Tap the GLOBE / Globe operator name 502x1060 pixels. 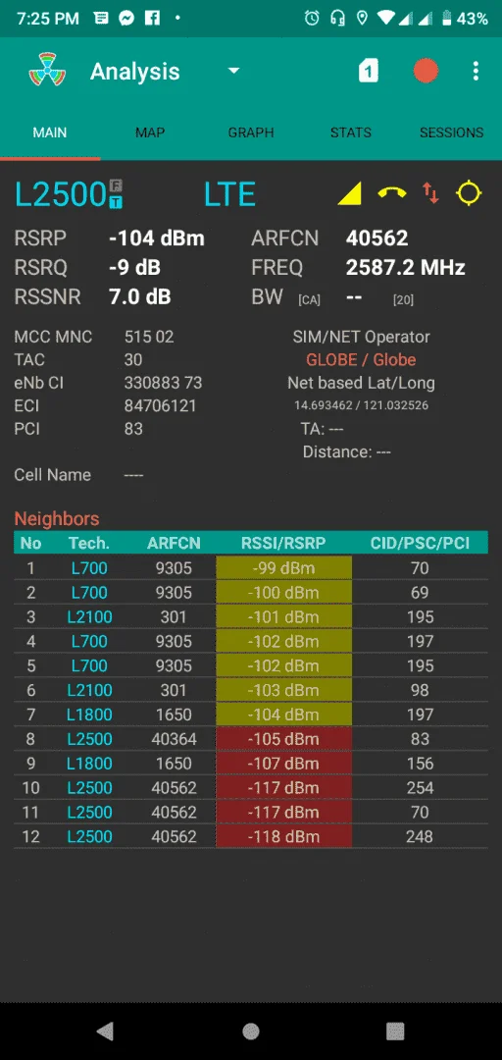361,359
